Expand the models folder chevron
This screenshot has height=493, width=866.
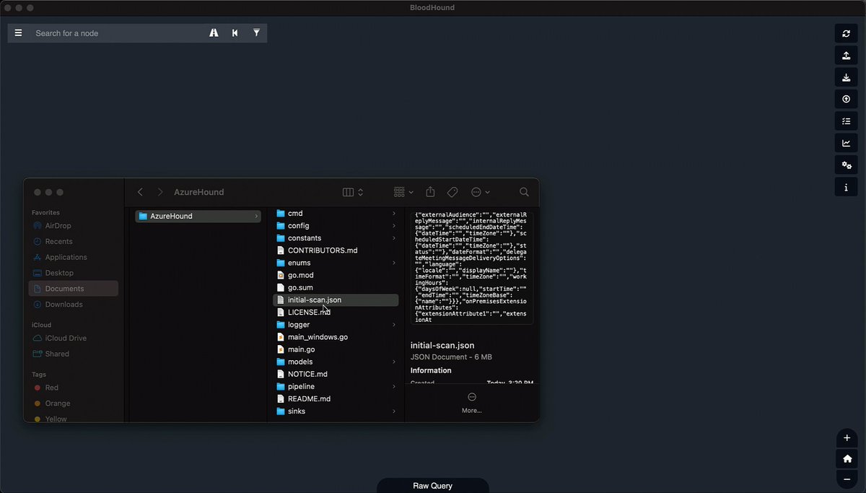click(x=394, y=362)
